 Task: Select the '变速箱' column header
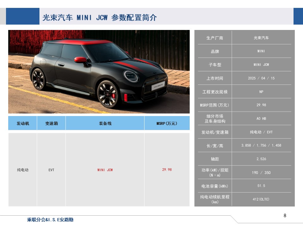pyautogui.click(x=51, y=123)
